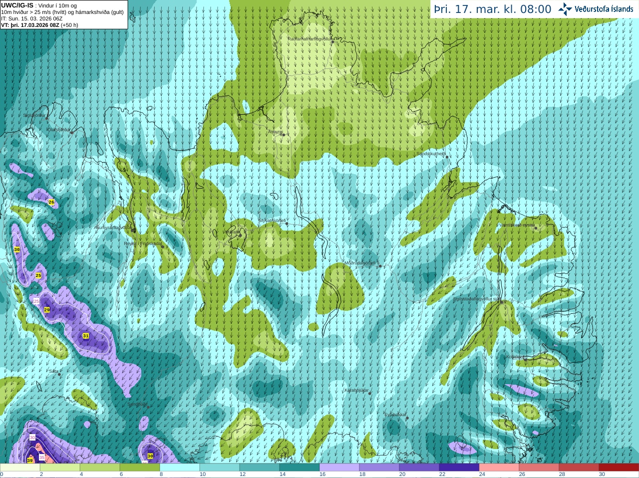Click the turquoise 10–12 m/s legend swatch
639x478 pixels.
pyautogui.click(x=220, y=468)
